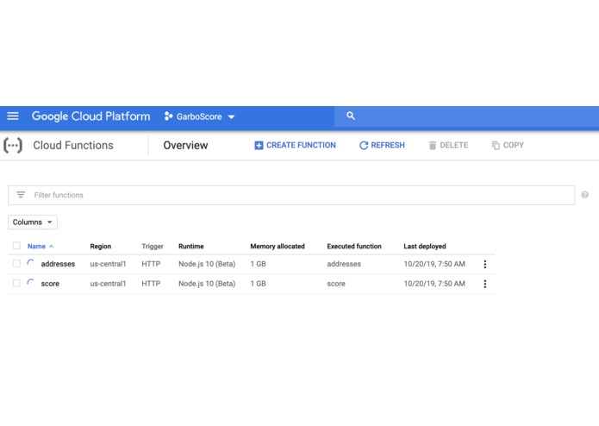This screenshot has width=599, height=426.
Task: Click the search magnifier icon
Action: [351, 116]
